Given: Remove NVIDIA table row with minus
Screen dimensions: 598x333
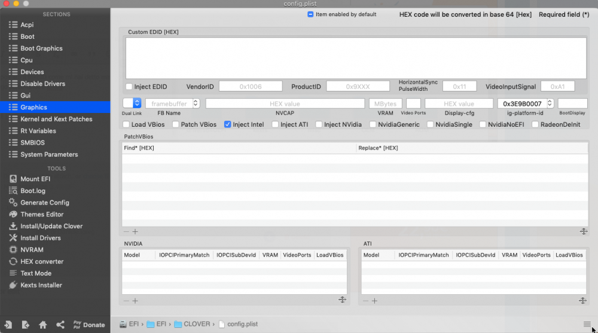Looking at the screenshot, I should coord(126,301).
